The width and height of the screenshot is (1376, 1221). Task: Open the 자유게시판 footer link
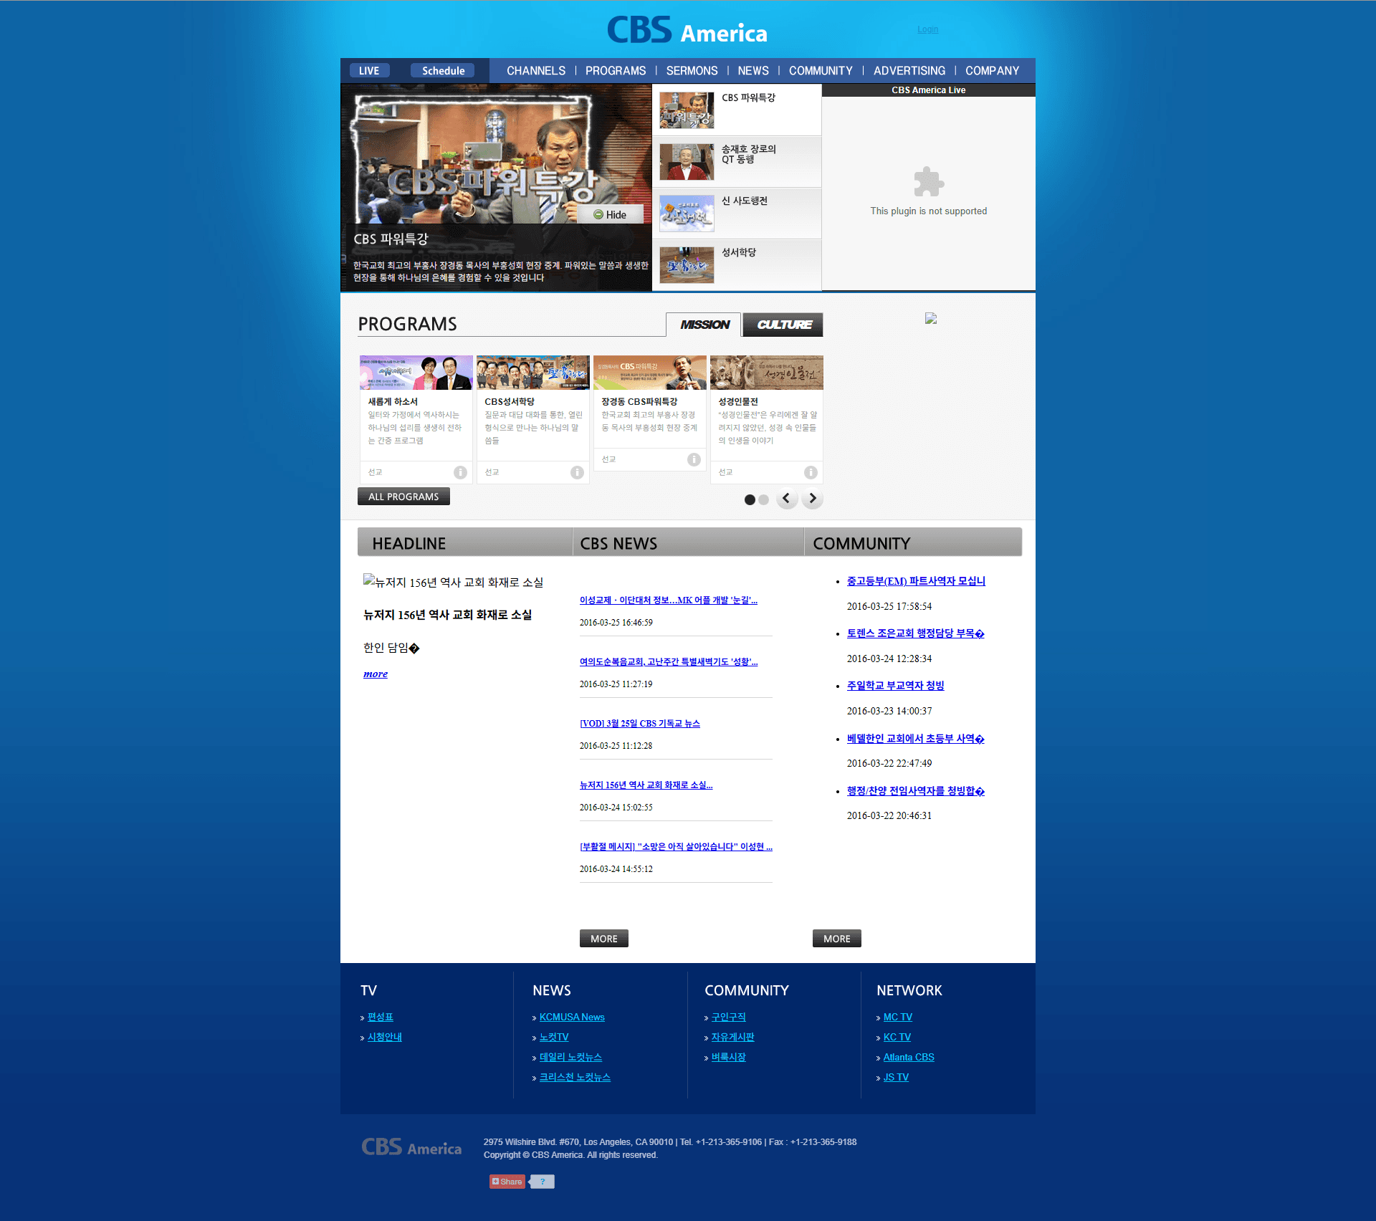coord(733,1038)
